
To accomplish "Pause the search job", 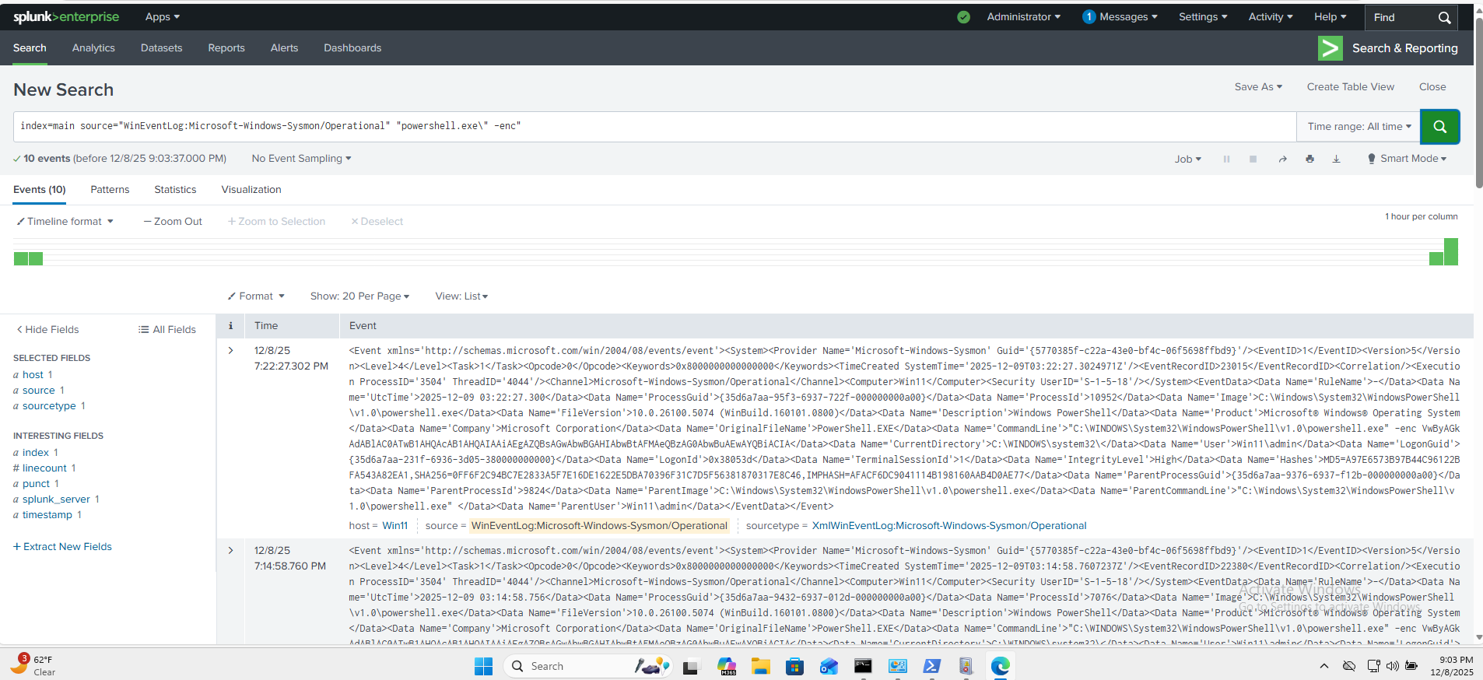I will pyautogui.click(x=1226, y=159).
